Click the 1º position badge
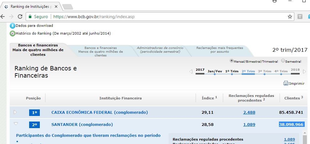310x144 pixels. [x=34, y=113]
